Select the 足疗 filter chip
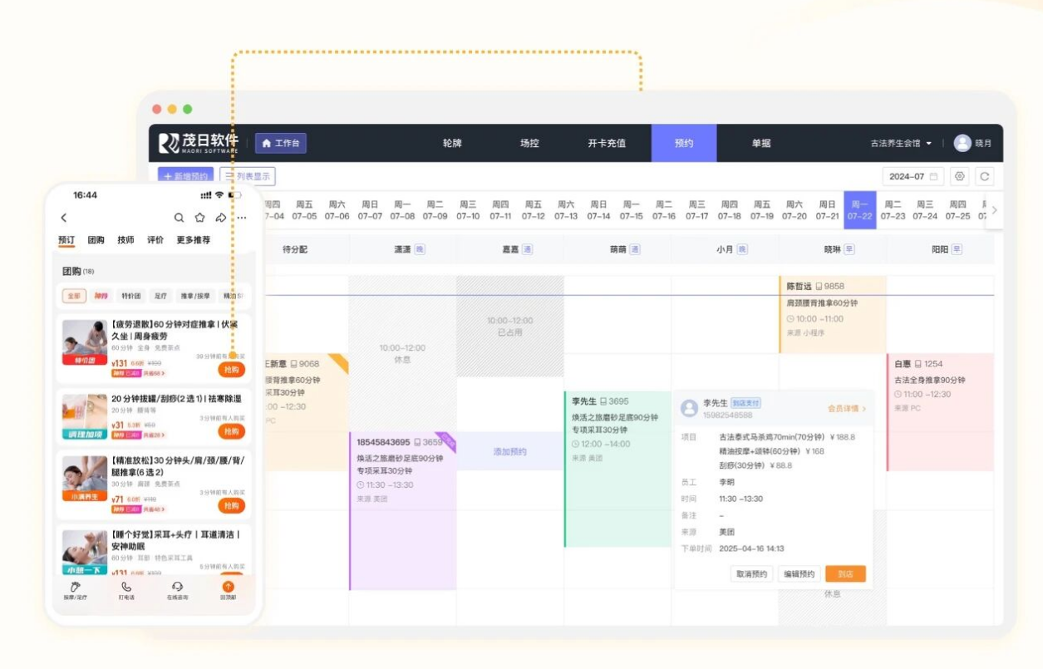Viewport: 1043px width, 669px height. pyautogui.click(x=160, y=296)
